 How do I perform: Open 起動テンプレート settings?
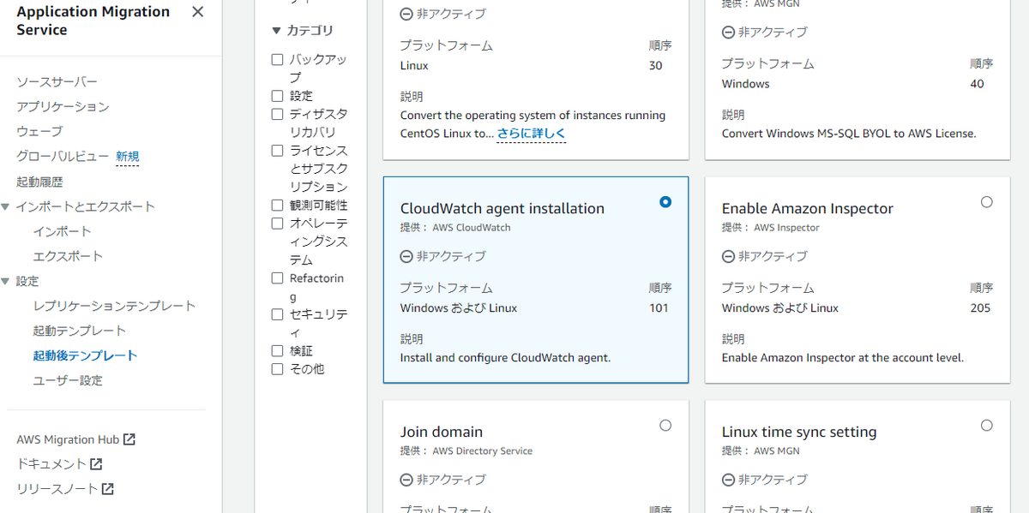coord(80,331)
